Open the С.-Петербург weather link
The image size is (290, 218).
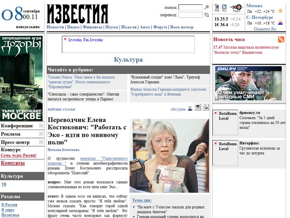[260, 17]
